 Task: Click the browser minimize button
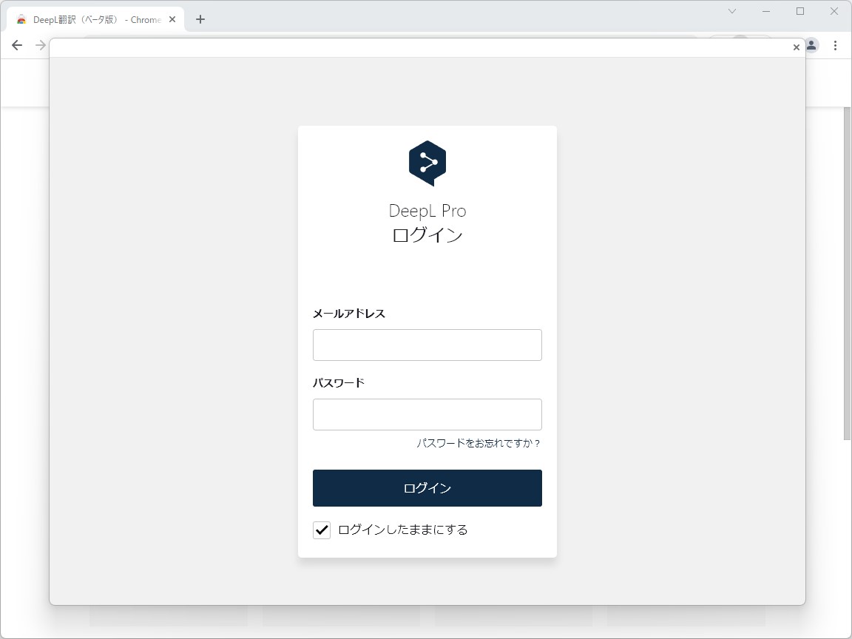[x=765, y=11]
